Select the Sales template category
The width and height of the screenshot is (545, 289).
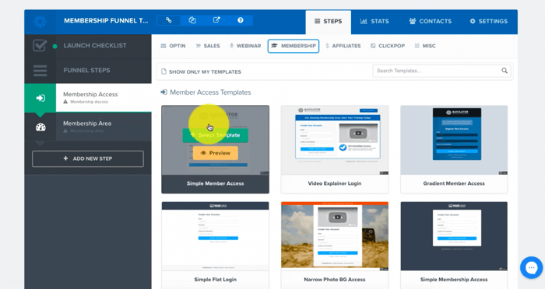tap(208, 46)
